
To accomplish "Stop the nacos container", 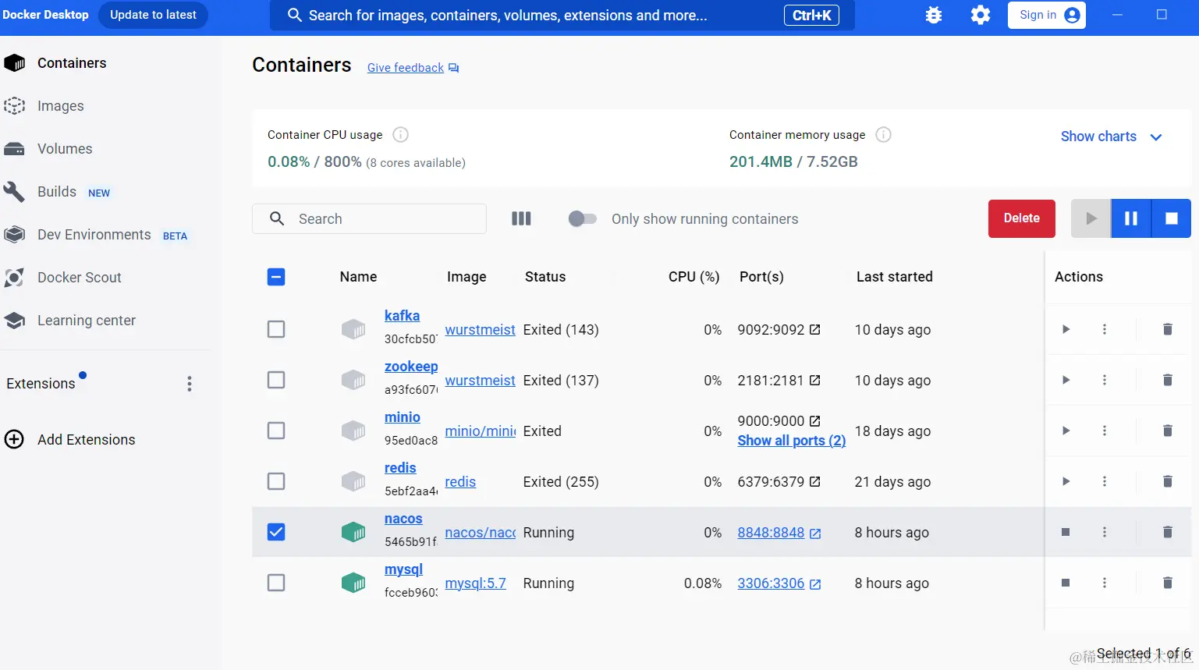I will (x=1066, y=532).
